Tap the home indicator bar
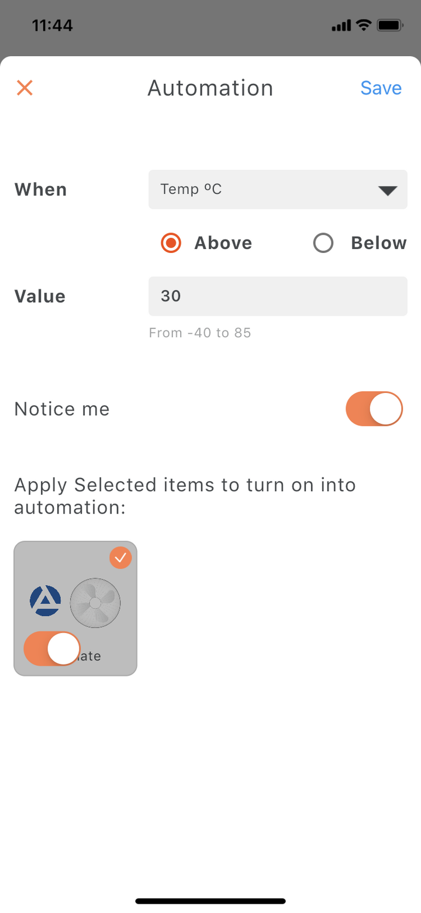 [210, 901]
